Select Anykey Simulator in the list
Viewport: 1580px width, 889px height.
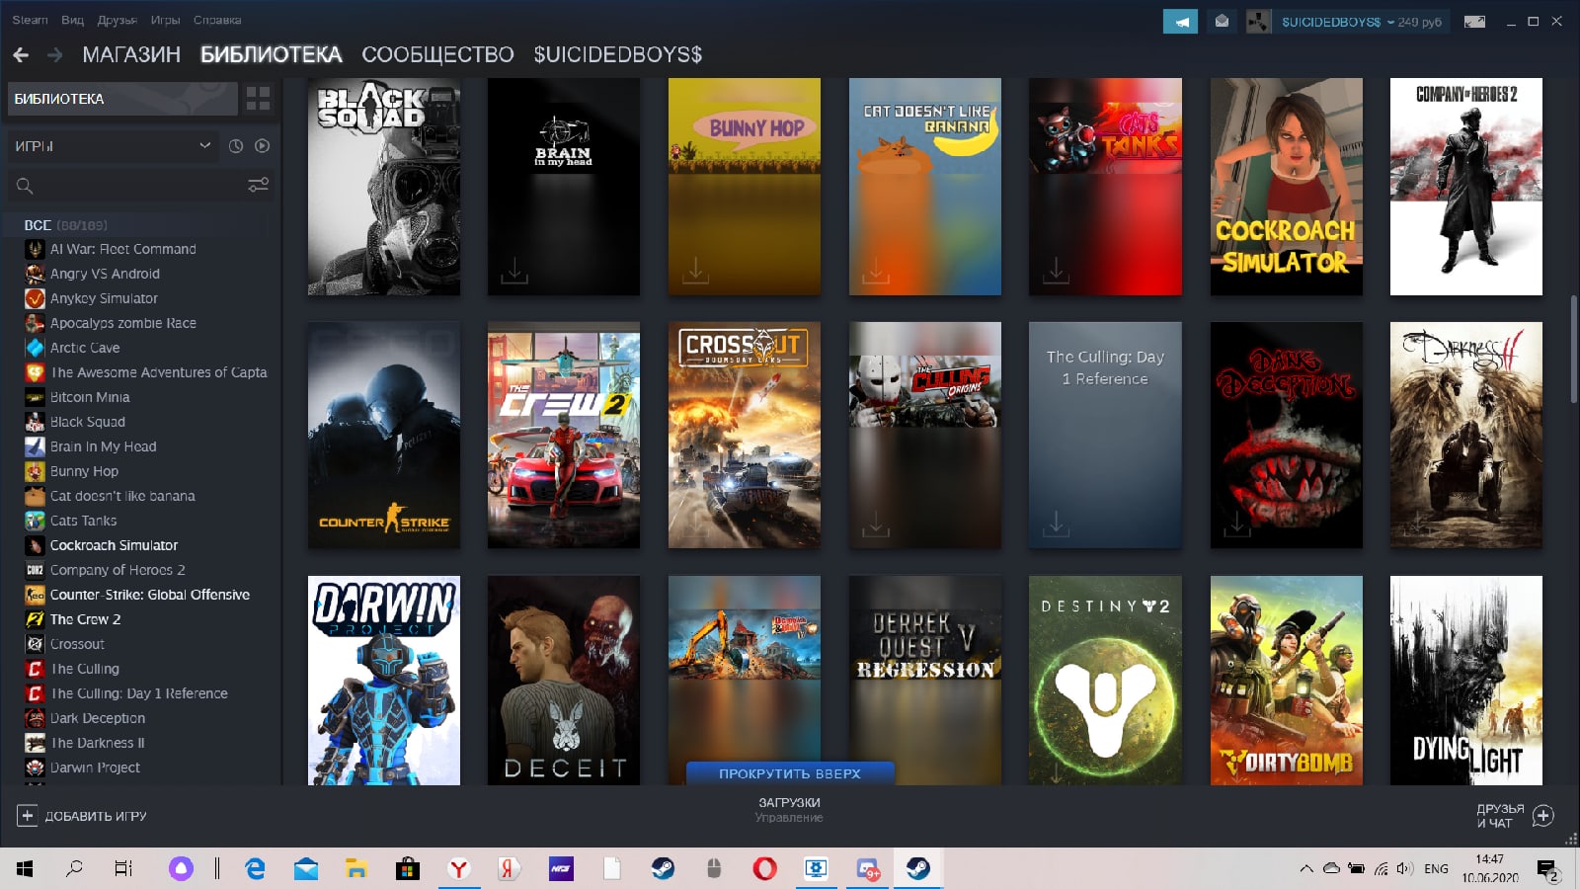tap(104, 298)
